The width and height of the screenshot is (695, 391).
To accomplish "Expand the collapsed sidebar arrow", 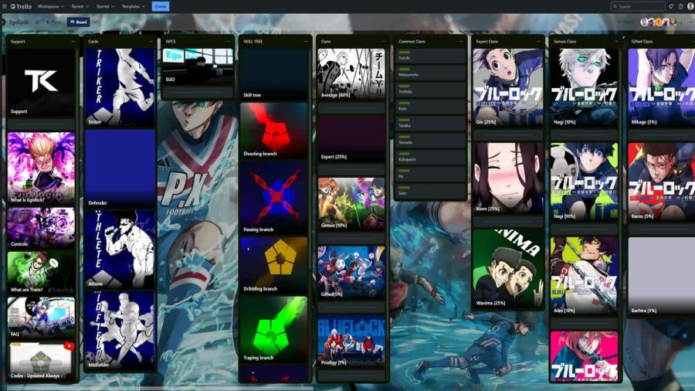I will [2, 22].
